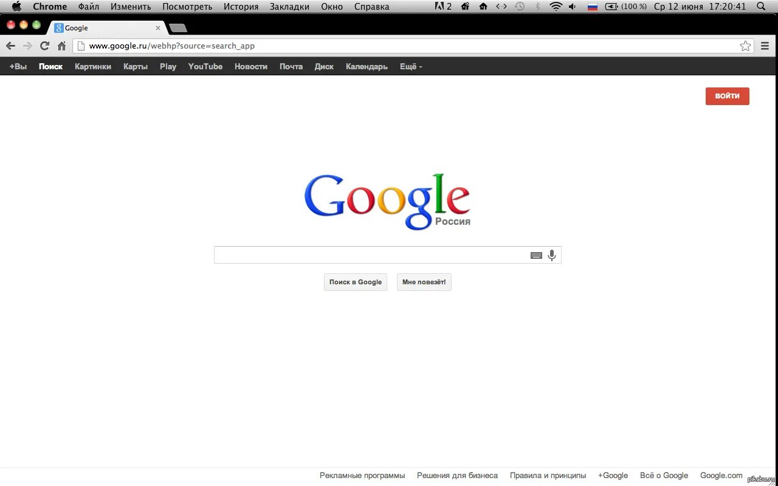Open YouTube in the Google bar
Image resolution: width=778 pixels, height=486 pixels.
(205, 67)
